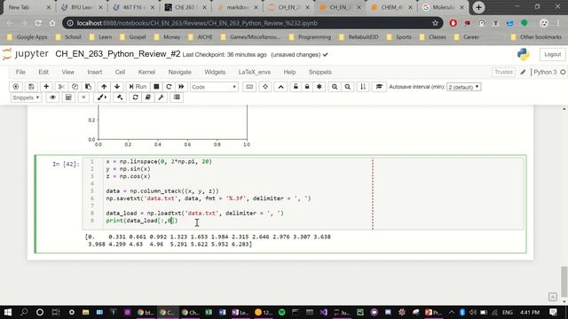
Task: Click the book icon in the toolbar
Action: [x=148, y=97]
